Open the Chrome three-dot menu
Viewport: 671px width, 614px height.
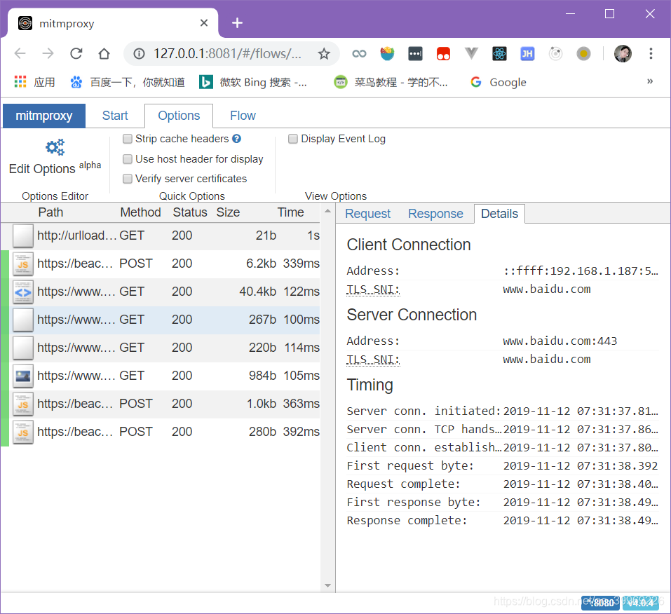(x=651, y=53)
